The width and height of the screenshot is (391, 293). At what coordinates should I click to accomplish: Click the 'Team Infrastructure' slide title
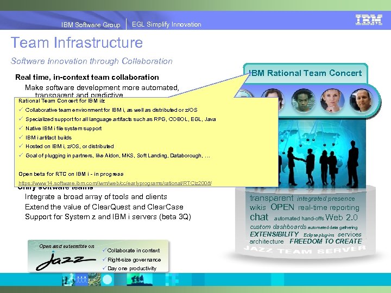coord(77,42)
